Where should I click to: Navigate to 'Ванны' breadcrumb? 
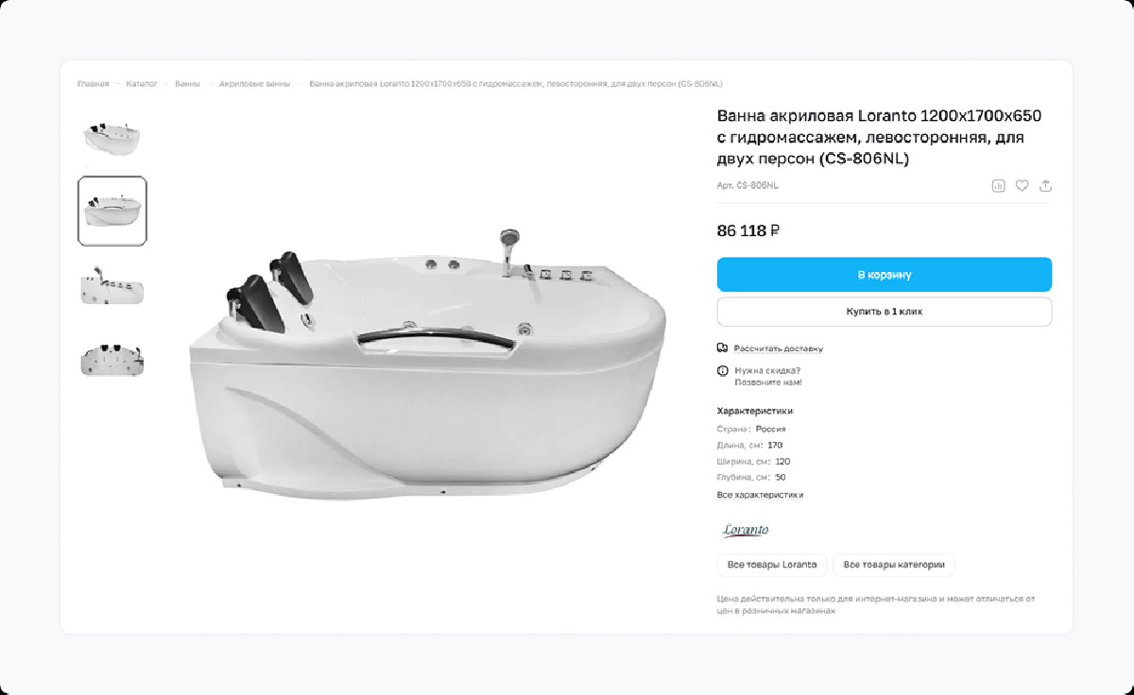pyautogui.click(x=187, y=84)
